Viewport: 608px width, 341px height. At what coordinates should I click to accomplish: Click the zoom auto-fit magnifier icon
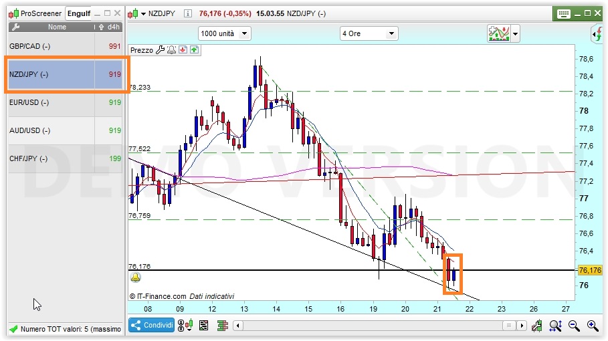pyautogui.click(x=556, y=326)
